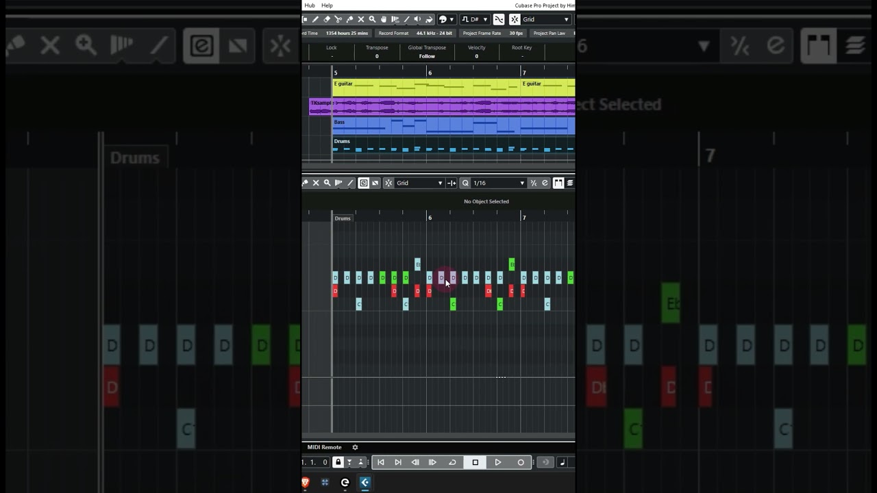Image resolution: width=877 pixels, height=493 pixels.
Task: Select the E guitar MIDI part
Action: pyautogui.click(x=426, y=87)
